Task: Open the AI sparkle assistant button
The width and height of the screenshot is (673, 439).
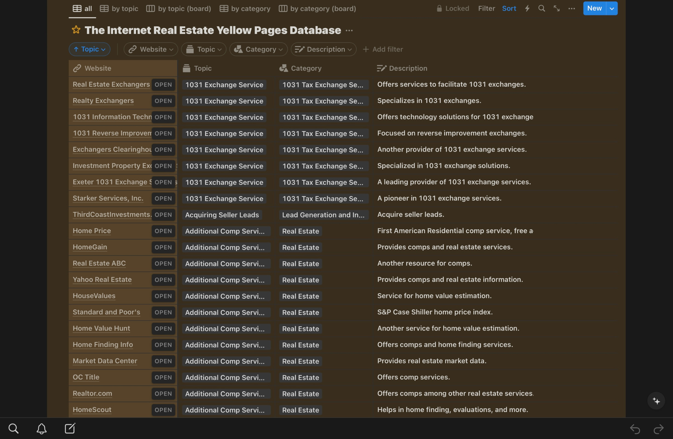Action: point(656,401)
